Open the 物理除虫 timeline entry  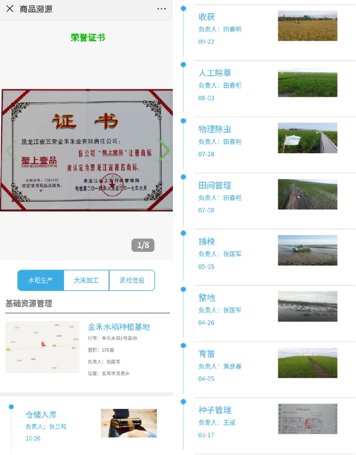point(215,129)
